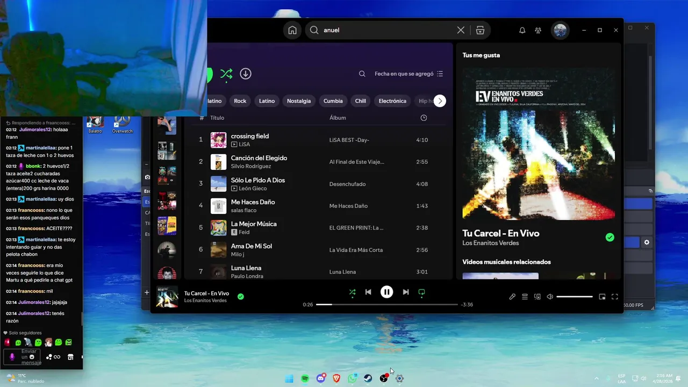Open the Spotify browse icon beside search
688x387 pixels.
[x=480, y=30]
